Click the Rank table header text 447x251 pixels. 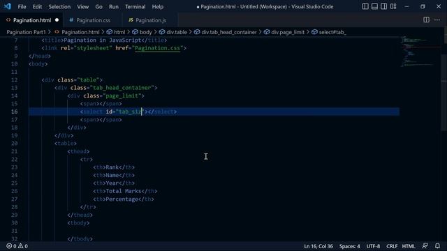pyautogui.click(x=112, y=167)
